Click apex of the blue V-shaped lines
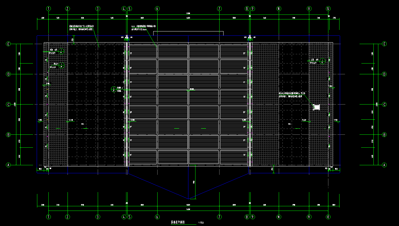 coord(189,199)
